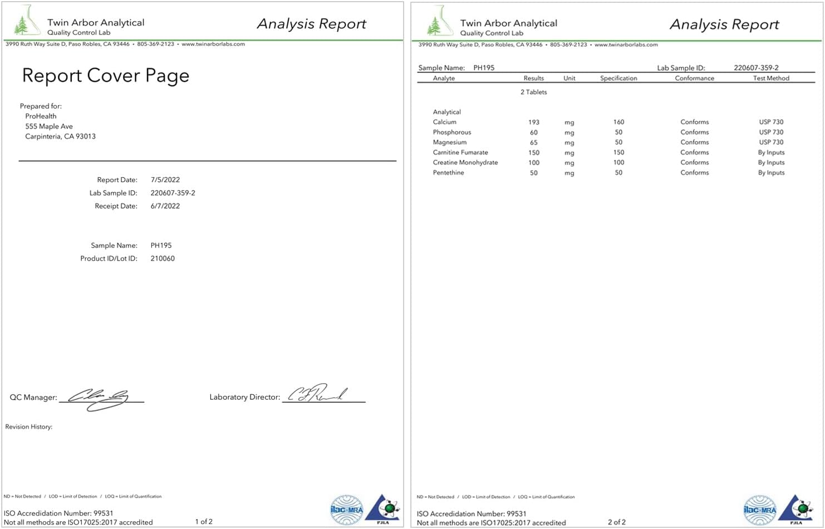Click the 'Analytical' section label

coord(446,112)
